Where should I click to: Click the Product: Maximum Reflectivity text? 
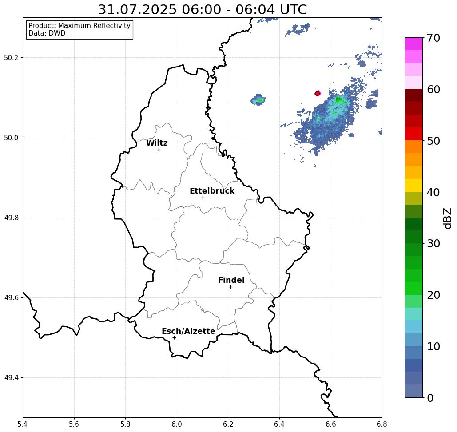(x=79, y=26)
